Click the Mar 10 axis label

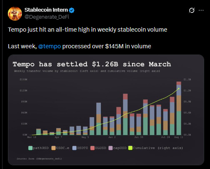click(x=32, y=137)
